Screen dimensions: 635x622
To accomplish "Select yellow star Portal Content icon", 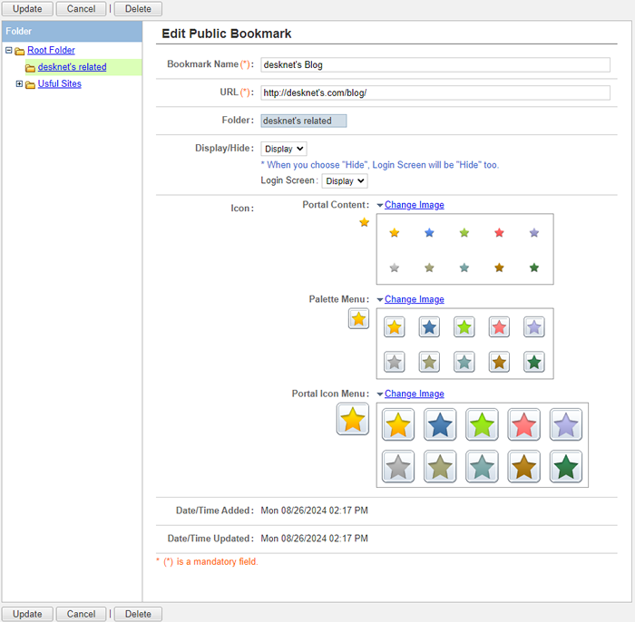I will pyautogui.click(x=394, y=233).
